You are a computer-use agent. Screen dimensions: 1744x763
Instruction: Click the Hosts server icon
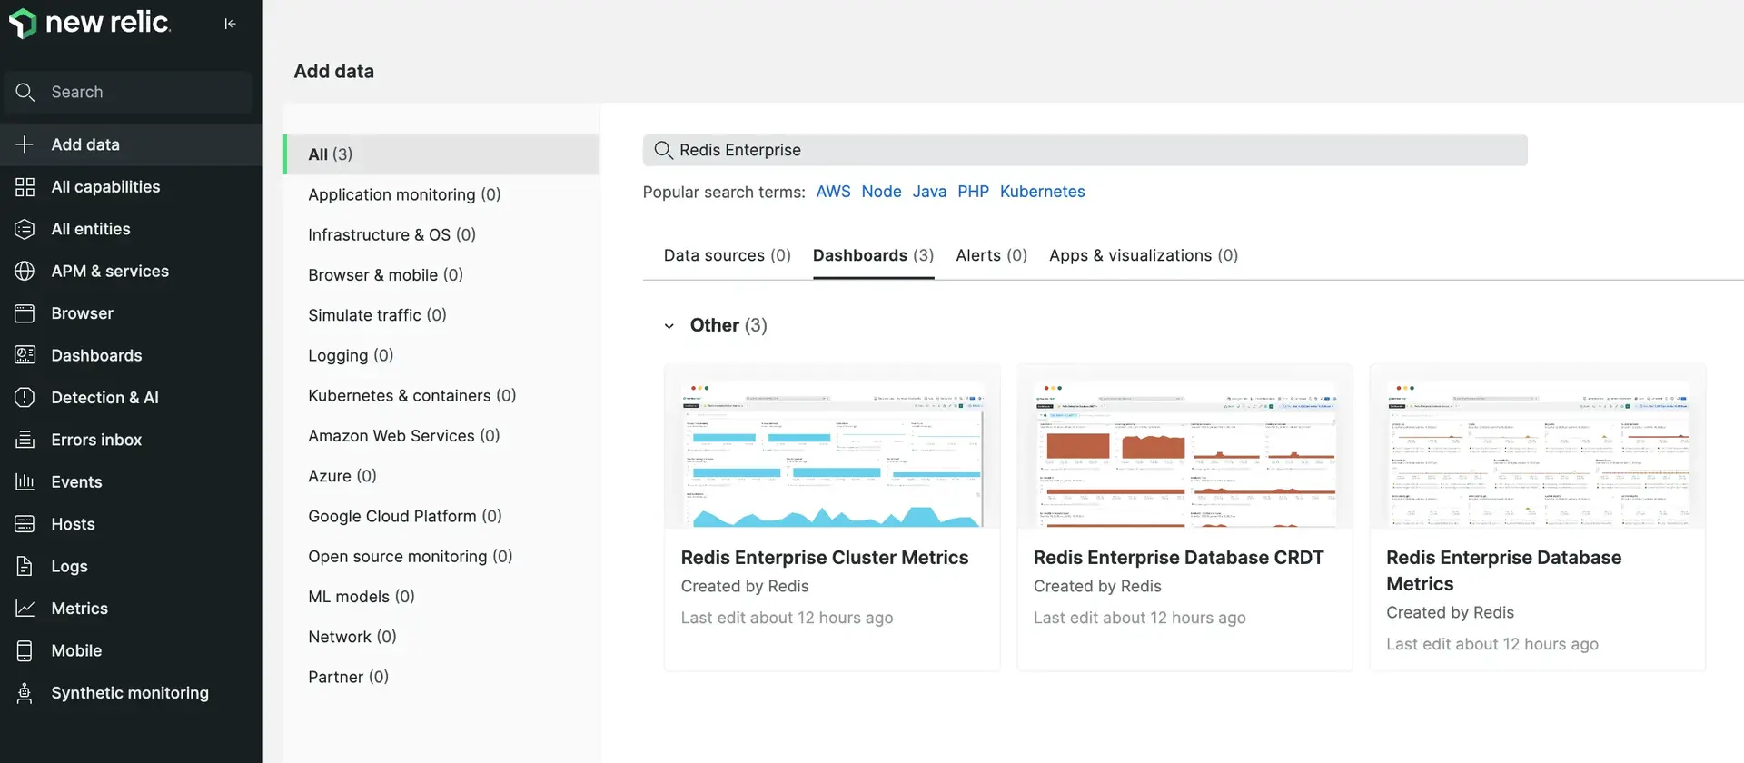25,524
